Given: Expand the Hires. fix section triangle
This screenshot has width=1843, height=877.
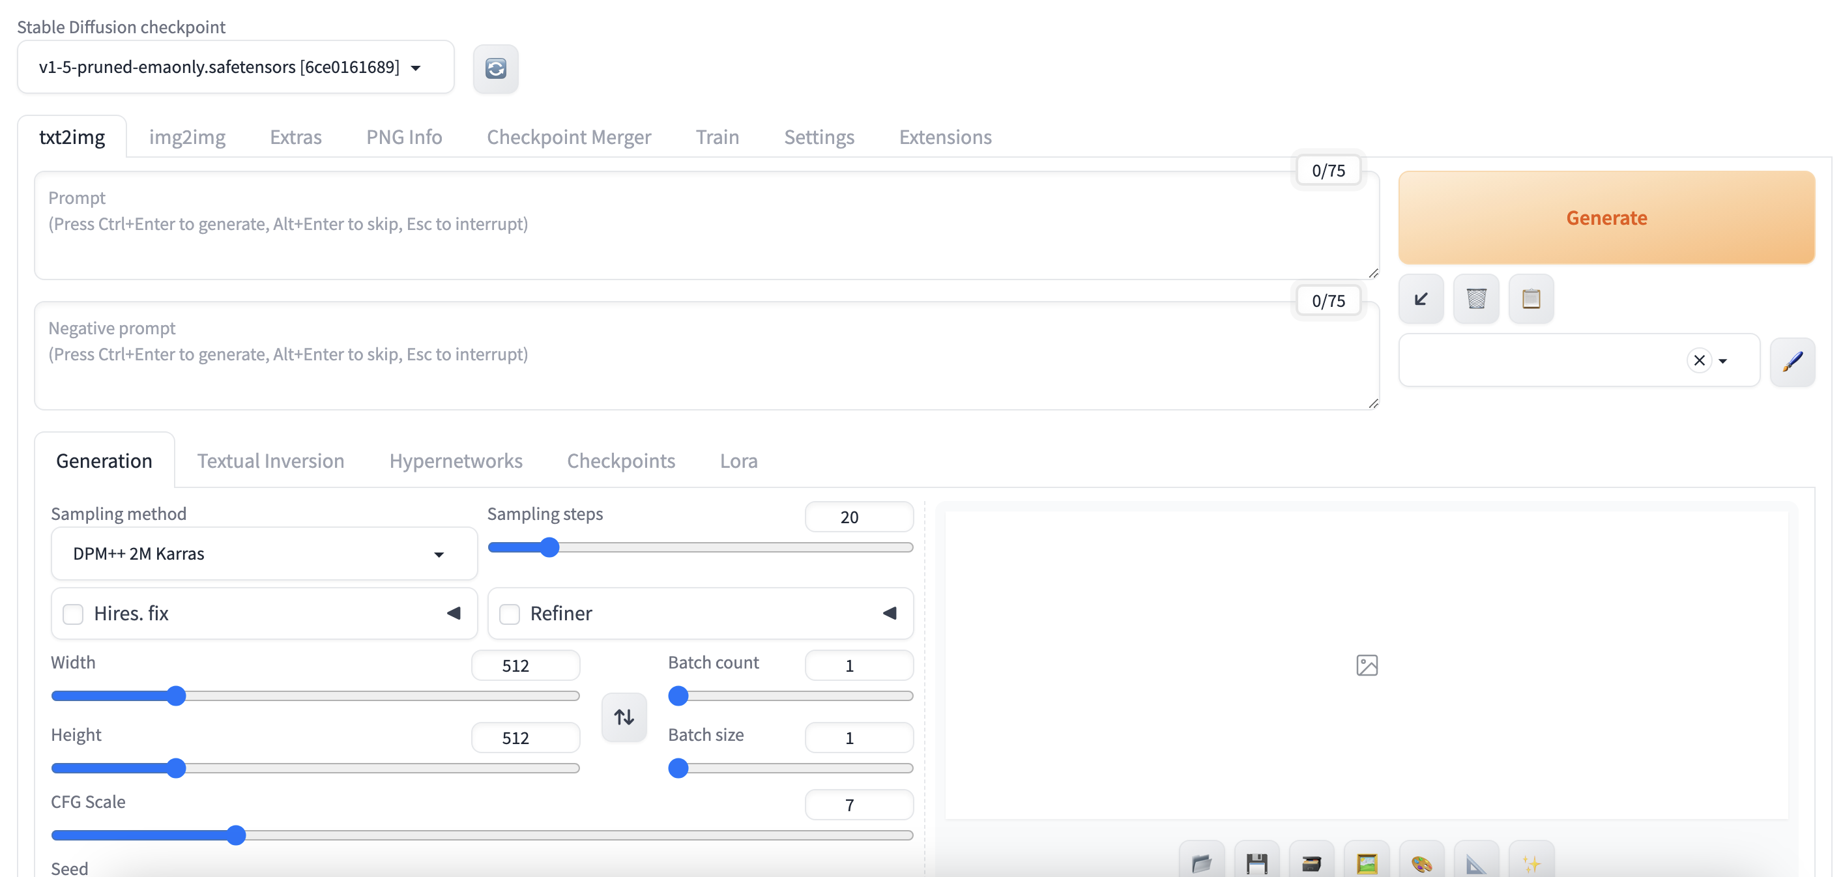Looking at the screenshot, I should (454, 613).
